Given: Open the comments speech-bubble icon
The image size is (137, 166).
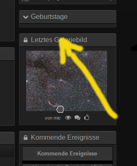Looking at the screenshot, I should click(x=77, y=118).
